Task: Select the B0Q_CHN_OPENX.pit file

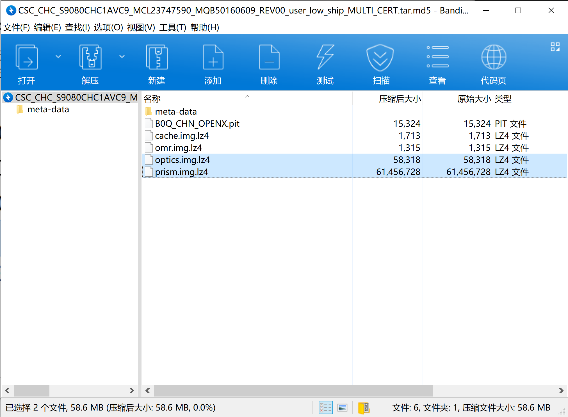Action: (x=354, y=124)
